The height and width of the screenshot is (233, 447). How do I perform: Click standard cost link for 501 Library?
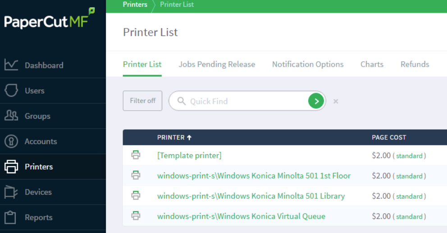click(409, 196)
